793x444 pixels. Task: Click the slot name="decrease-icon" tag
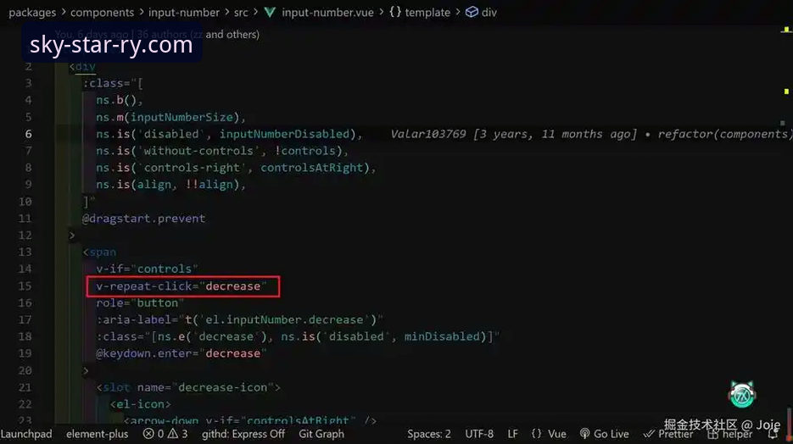[x=188, y=387]
